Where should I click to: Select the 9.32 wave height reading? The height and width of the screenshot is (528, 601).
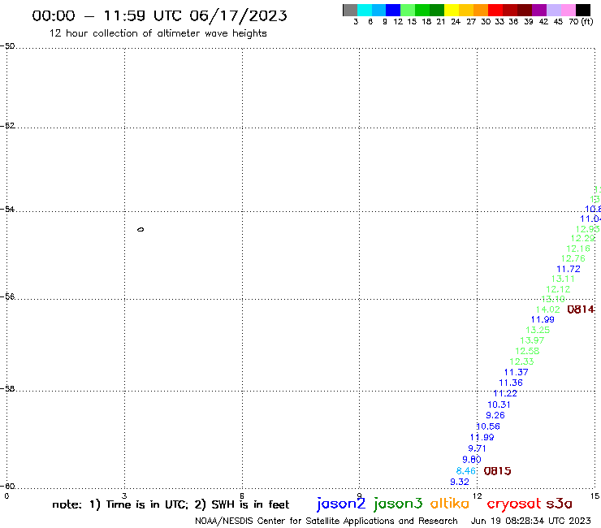coord(460,482)
